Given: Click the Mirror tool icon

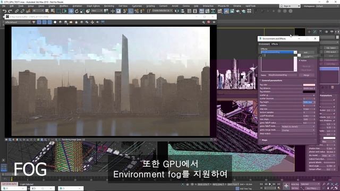Looking at the screenshot, I should click(177, 11).
